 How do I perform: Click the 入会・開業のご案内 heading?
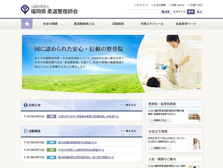162,159
